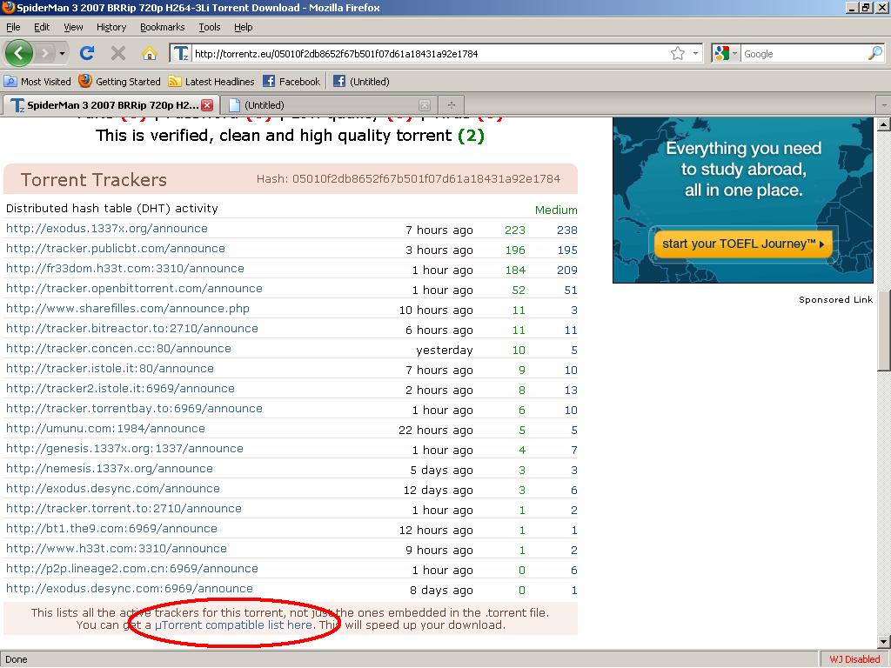Click the vertical scrollbar thumb

(x=884, y=330)
